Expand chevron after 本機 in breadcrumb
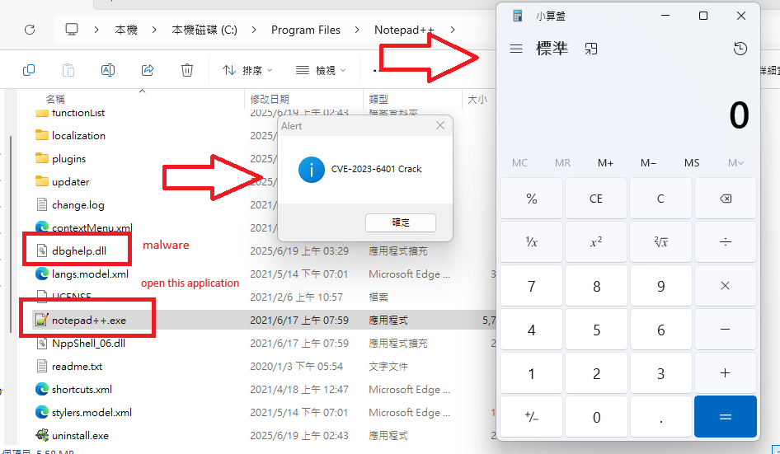Viewport: 780px width, 454px height. point(154,30)
